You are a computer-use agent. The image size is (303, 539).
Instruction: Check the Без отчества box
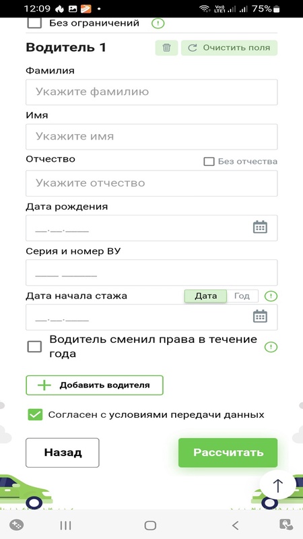[209, 162]
